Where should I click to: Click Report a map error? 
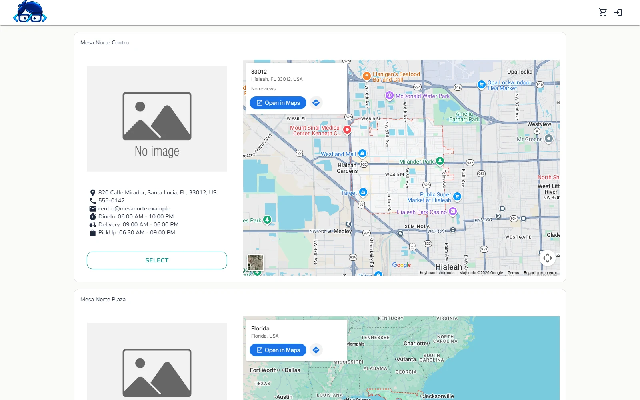tap(540, 273)
